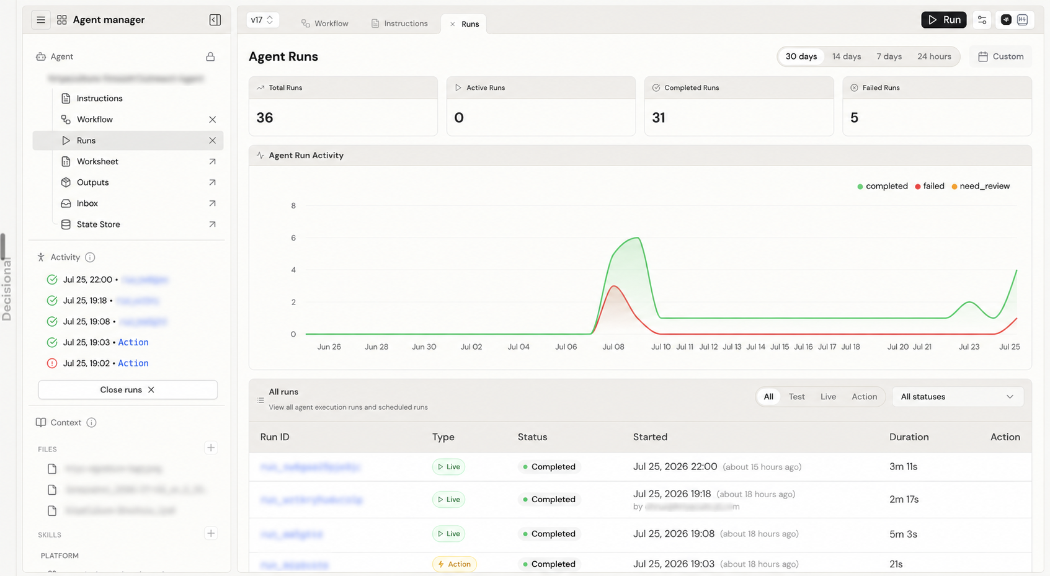
Task: Close the Runs item in sidebar tree
Action: (212, 140)
